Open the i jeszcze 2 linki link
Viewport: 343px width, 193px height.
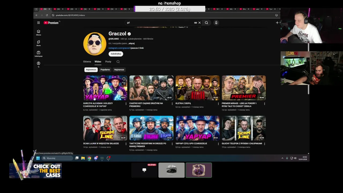coord(137,48)
